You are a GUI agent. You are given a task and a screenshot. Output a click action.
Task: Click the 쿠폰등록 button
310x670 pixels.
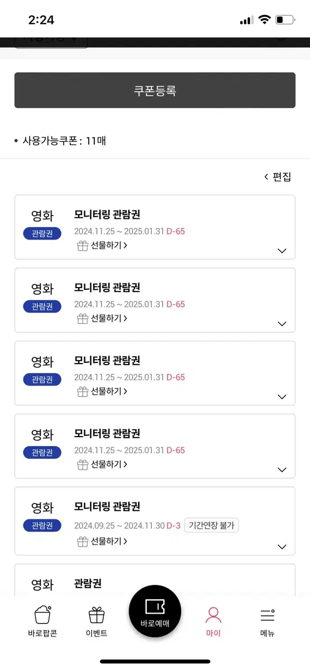point(155,90)
